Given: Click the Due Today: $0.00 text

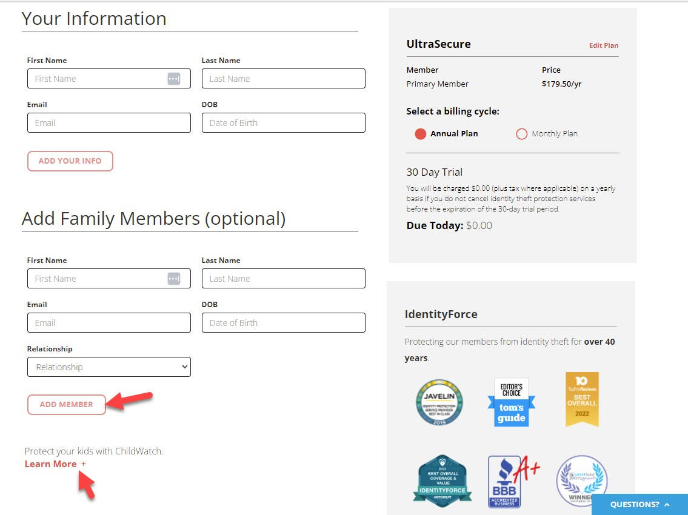Looking at the screenshot, I should (449, 225).
